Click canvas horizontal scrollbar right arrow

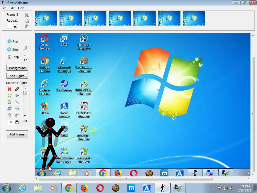248,178
